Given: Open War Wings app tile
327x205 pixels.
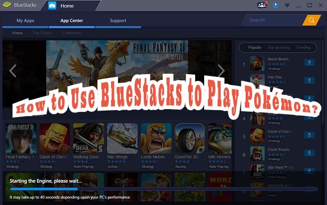Looking at the screenshot, I should click(122, 138).
